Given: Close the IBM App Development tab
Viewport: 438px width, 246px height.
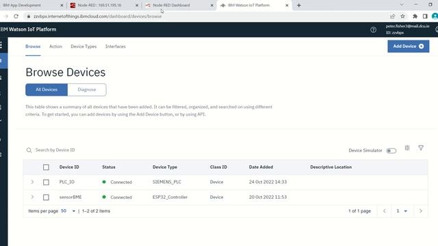Looking at the screenshot, I should point(62,5).
